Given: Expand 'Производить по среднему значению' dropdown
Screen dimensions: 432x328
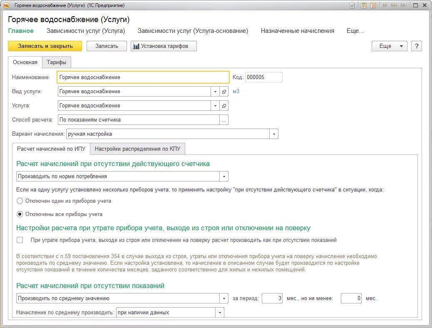Looking at the screenshot, I should tap(224, 298).
